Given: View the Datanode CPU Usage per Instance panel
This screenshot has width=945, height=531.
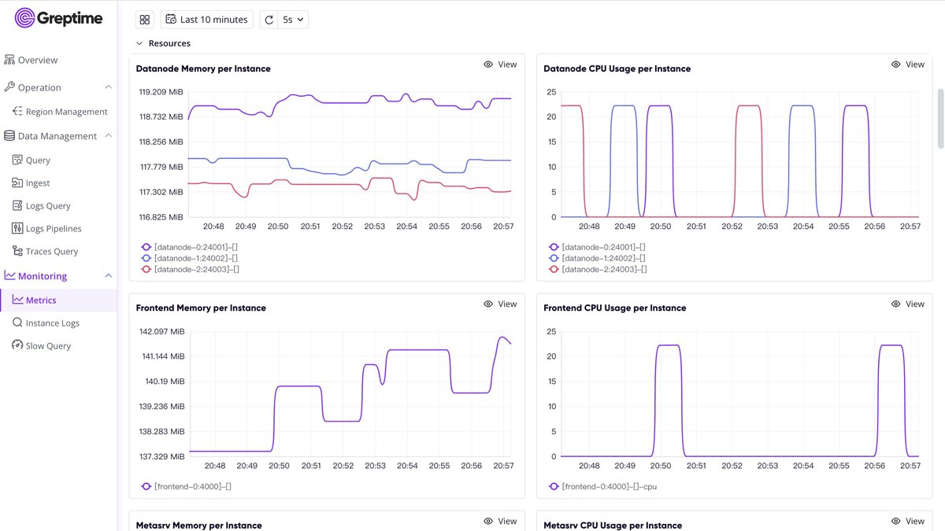Looking at the screenshot, I should click(x=908, y=65).
